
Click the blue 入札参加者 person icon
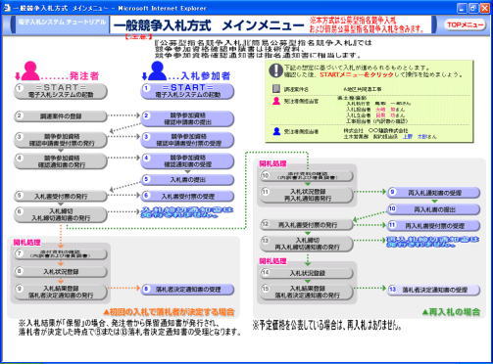pos(157,70)
